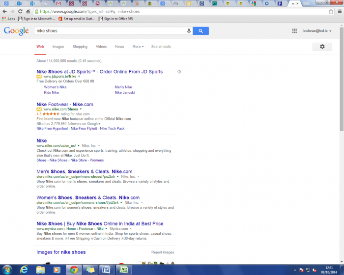344x275 pixels.
Task: Click in the nike shoes search box
Action: (111, 31)
